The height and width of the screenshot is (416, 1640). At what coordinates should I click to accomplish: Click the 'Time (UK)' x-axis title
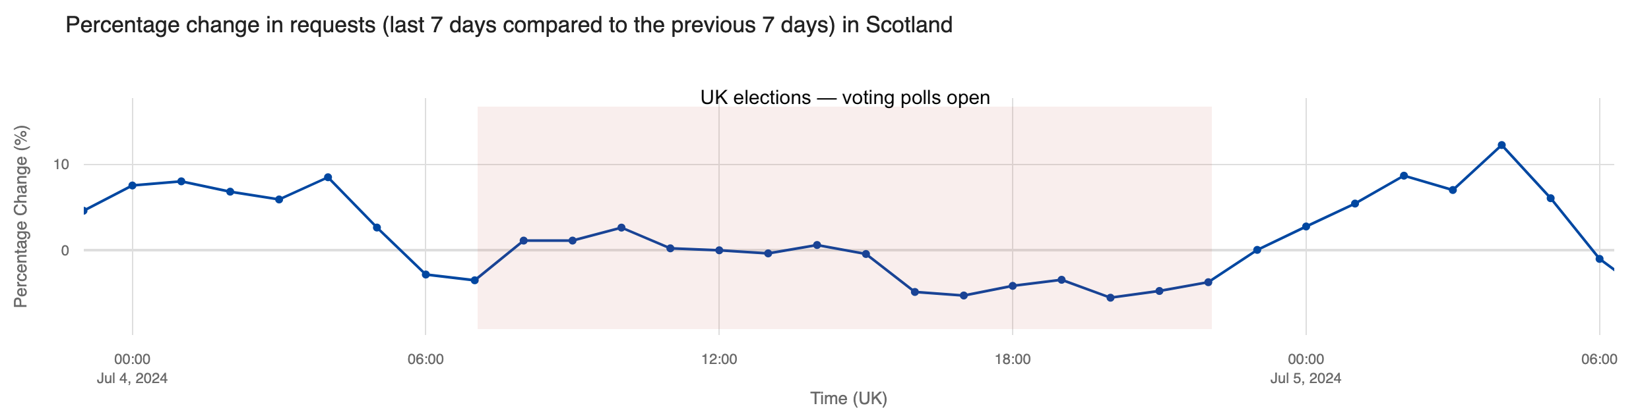[x=848, y=398]
